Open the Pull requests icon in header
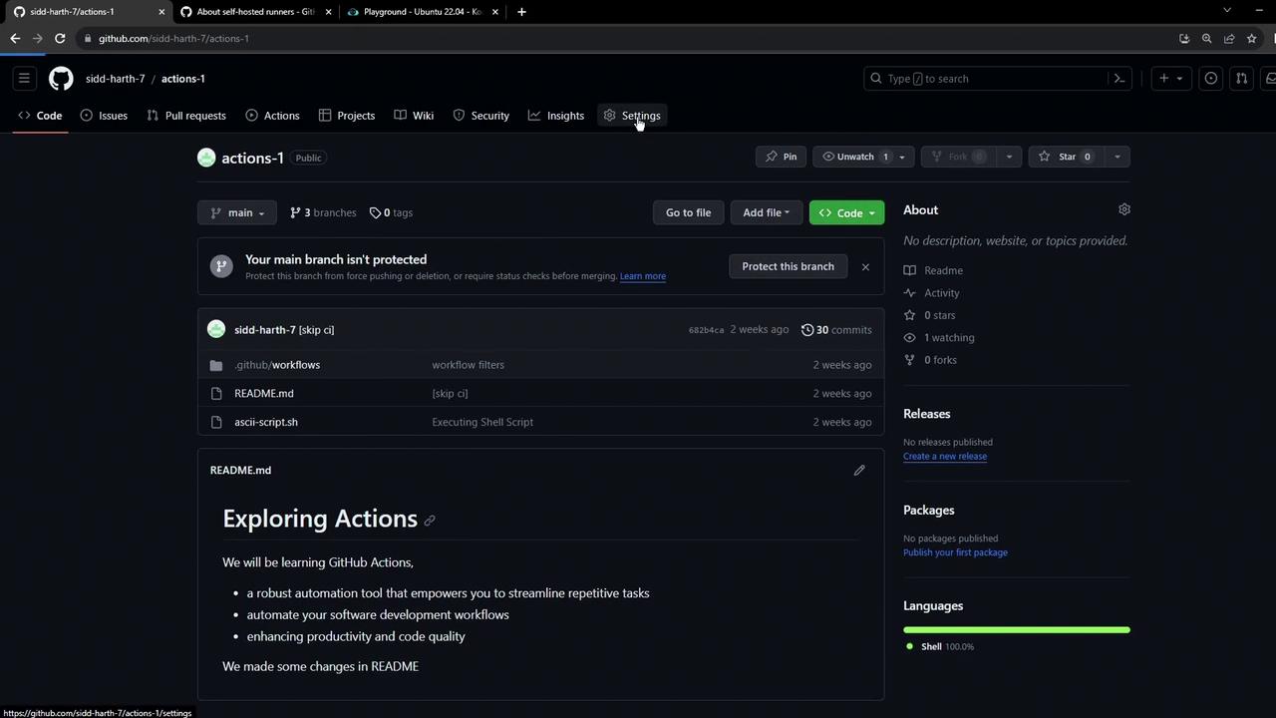 click(x=1241, y=79)
